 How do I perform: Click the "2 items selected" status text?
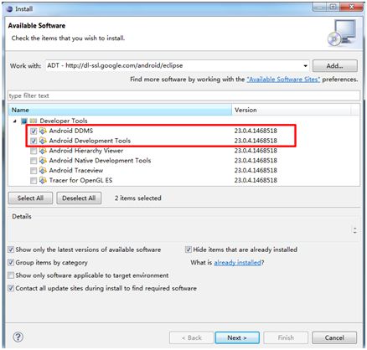[x=138, y=198]
